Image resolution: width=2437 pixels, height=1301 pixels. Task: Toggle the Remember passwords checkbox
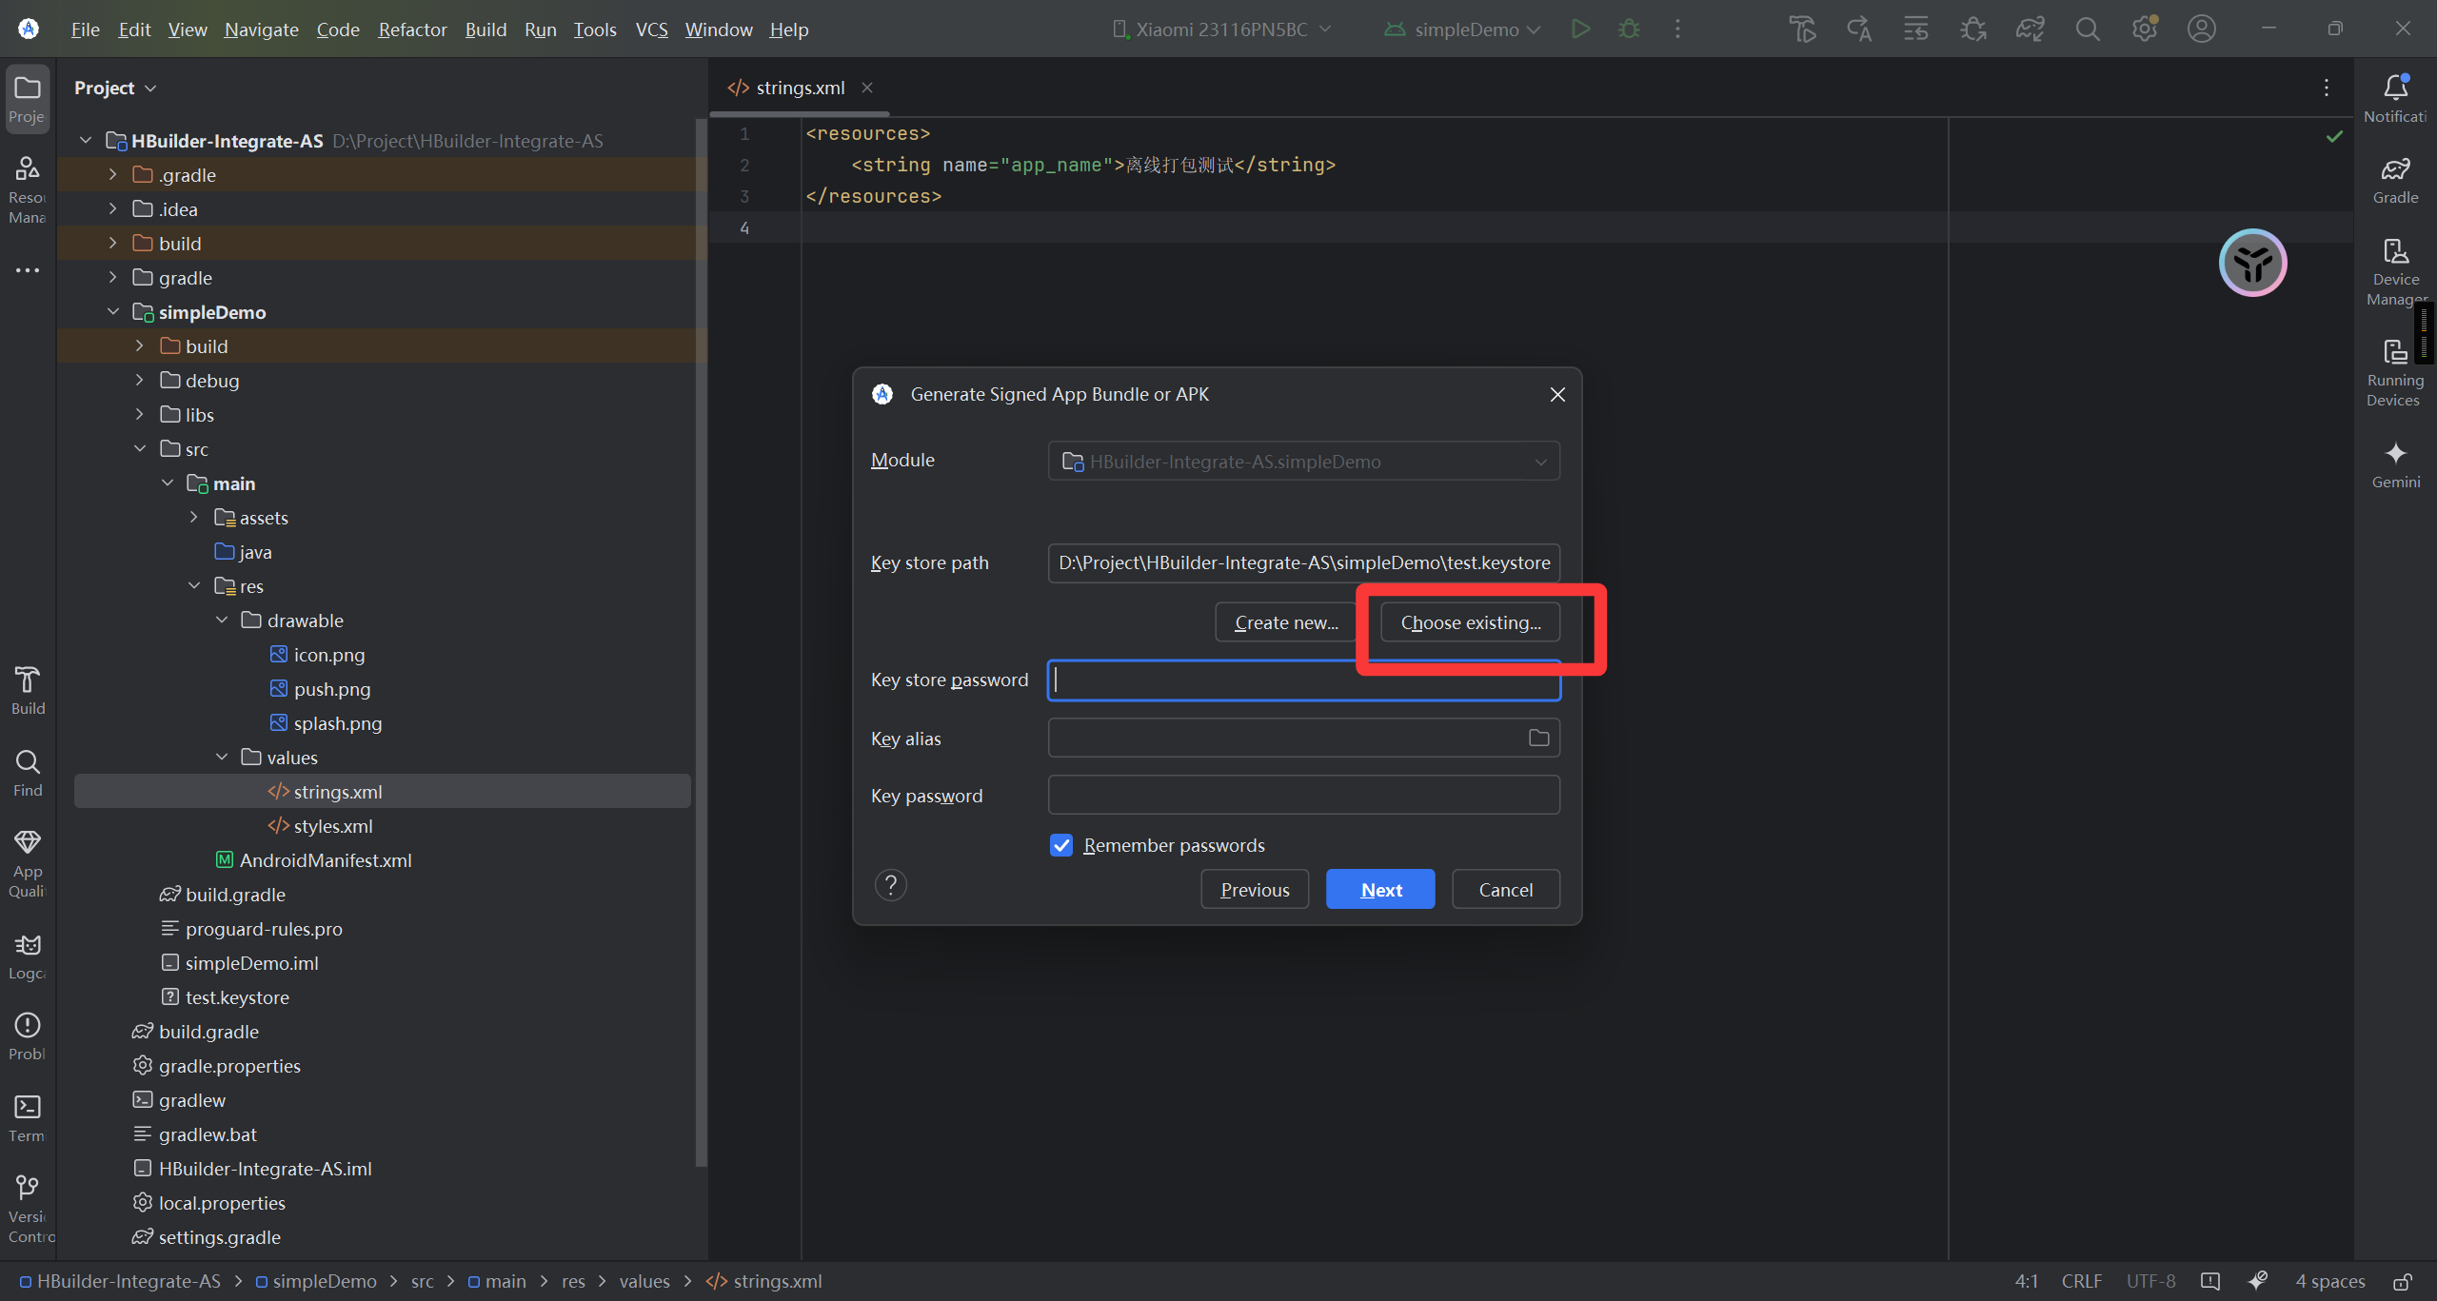point(1060,845)
